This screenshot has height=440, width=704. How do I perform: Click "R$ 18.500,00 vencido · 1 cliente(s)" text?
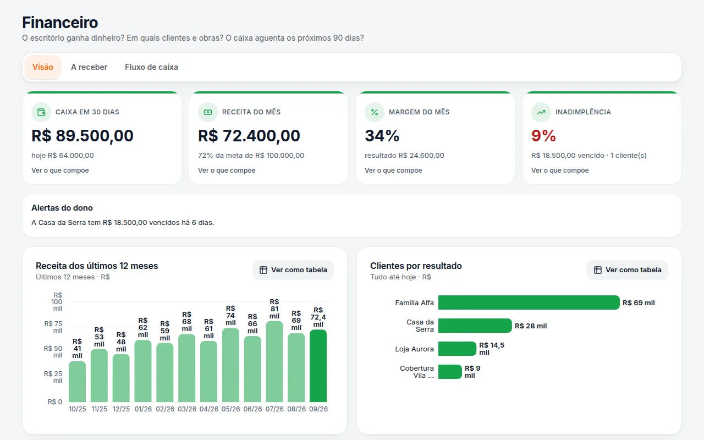(x=589, y=156)
